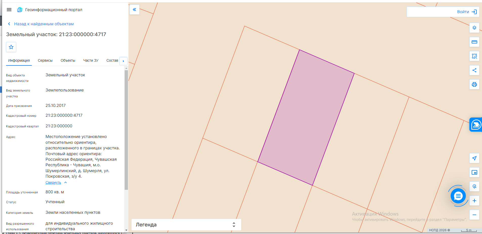Zoom out using the minus button
Viewport: 482px width, 234px height.
pyautogui.click(x=474, y=215)
